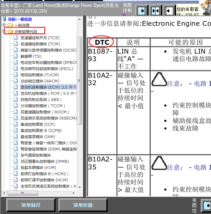Screen dimensions: 211x214
Task: Select 驾驶者座椅模块 (DSM) item
Action: coord(48,149)
